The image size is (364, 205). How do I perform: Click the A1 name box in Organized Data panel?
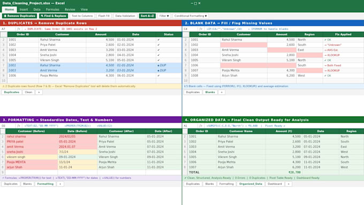190,126
